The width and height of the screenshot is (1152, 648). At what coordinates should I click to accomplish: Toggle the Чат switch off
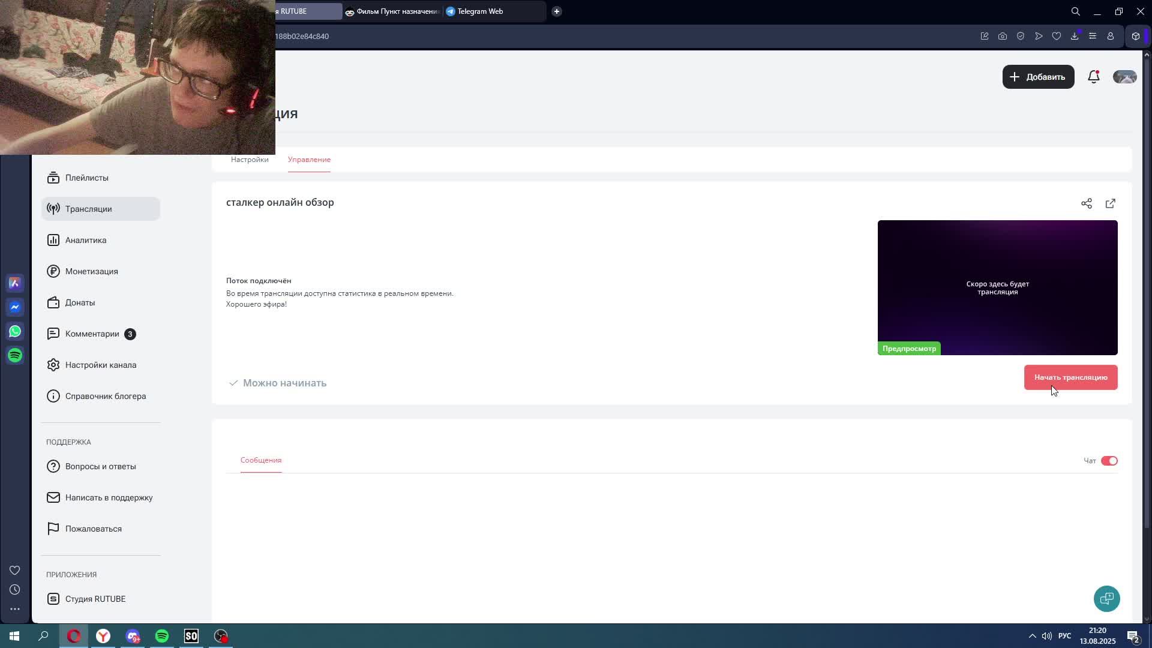tap(1109, 461)
